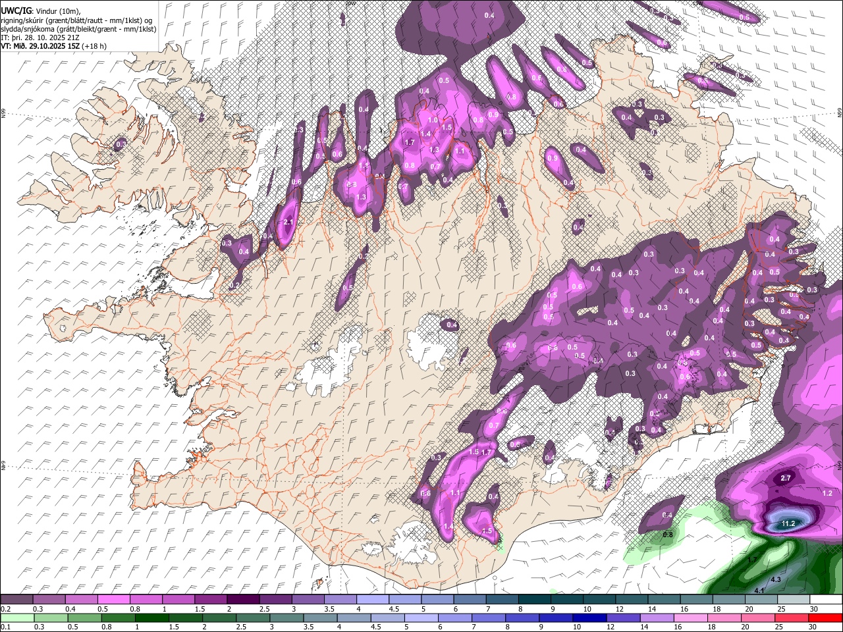
Task: Click the '0.2' label starting the snow legend
Action: [x=5, y=609]
